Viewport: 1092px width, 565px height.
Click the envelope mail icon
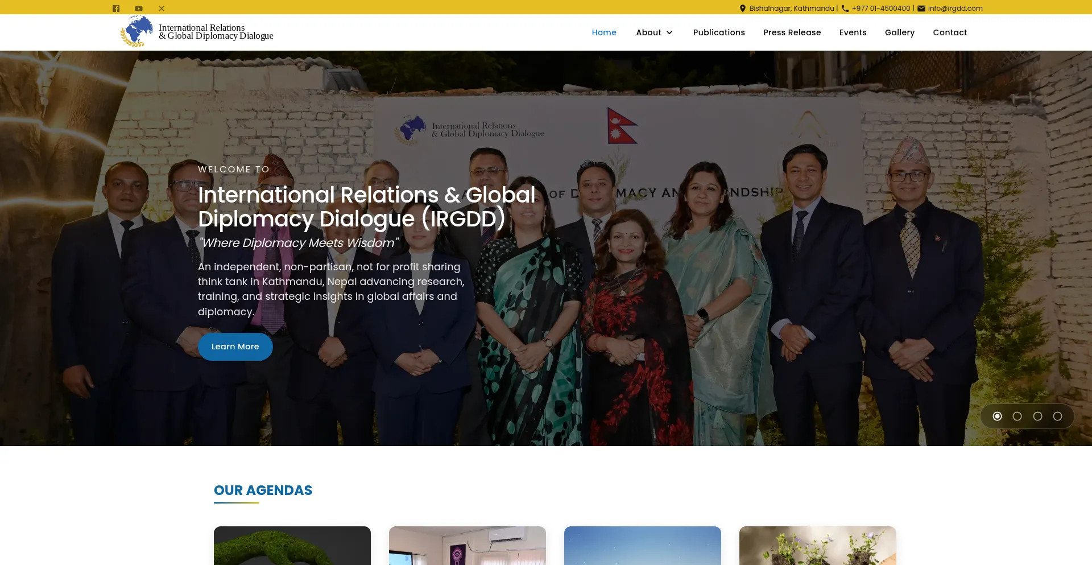pos(921,9)
